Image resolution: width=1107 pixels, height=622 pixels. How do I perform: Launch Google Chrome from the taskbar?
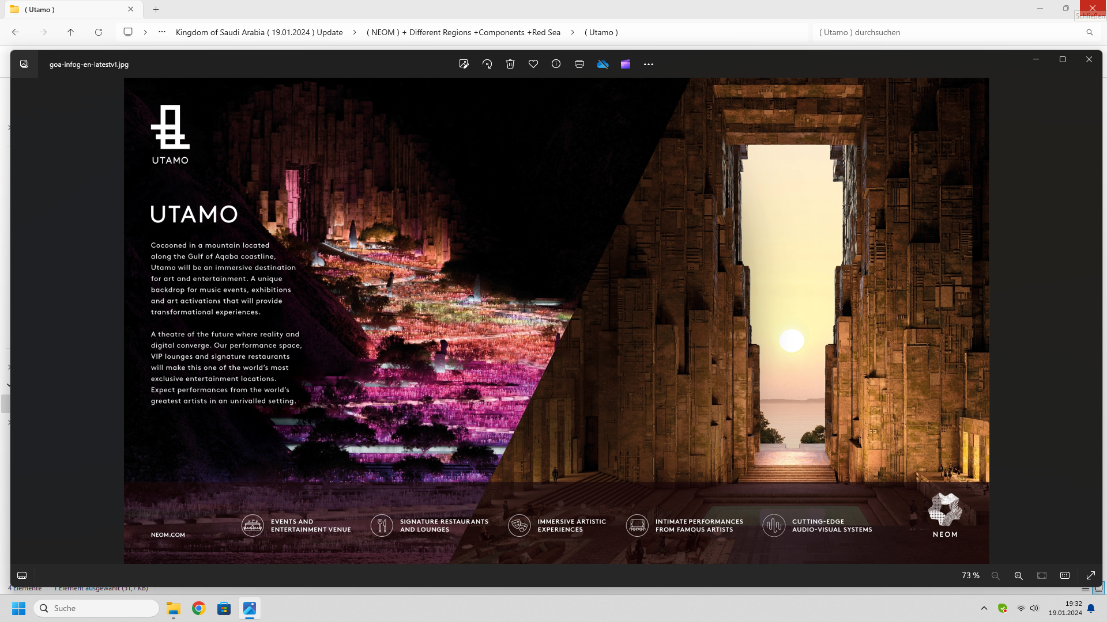point(199,608)
